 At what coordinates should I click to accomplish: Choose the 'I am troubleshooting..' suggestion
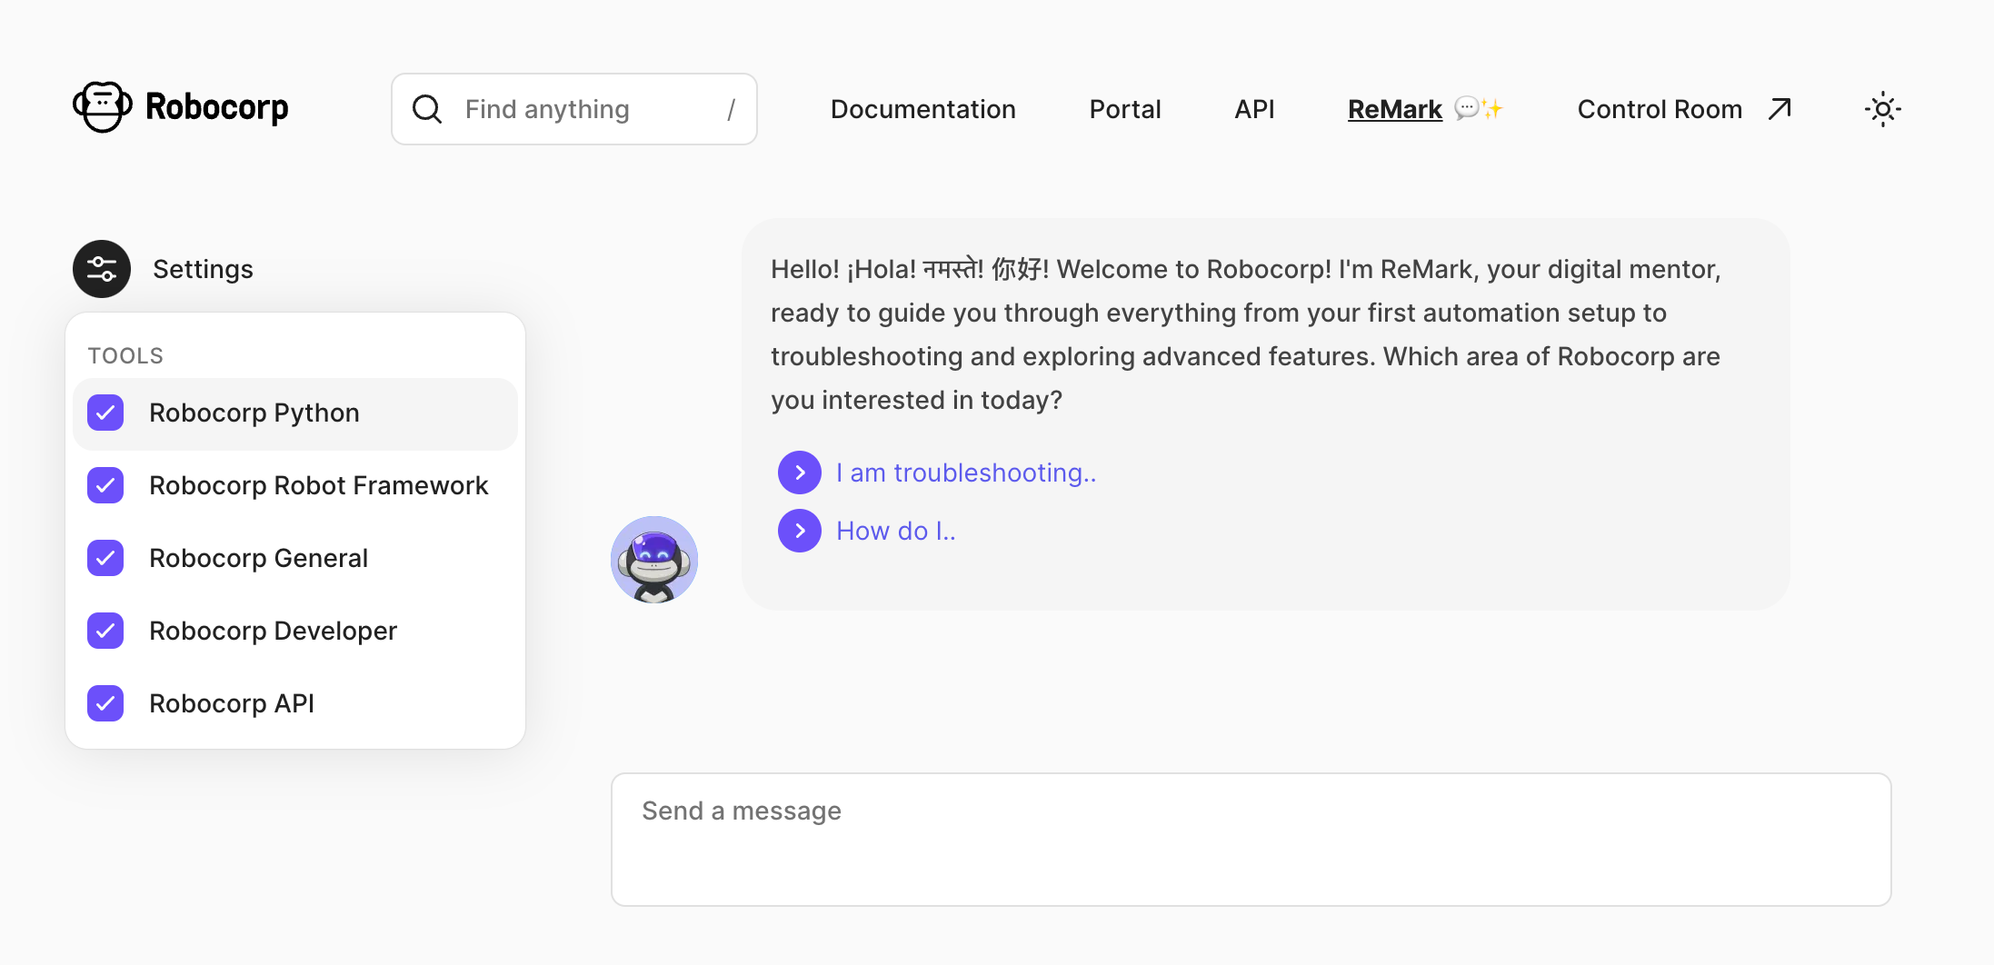coord(966,473)
